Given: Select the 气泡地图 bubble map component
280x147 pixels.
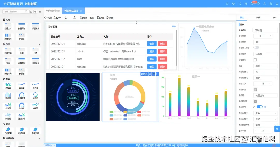Looking at the screenshot, I should (x=8, y=131).
